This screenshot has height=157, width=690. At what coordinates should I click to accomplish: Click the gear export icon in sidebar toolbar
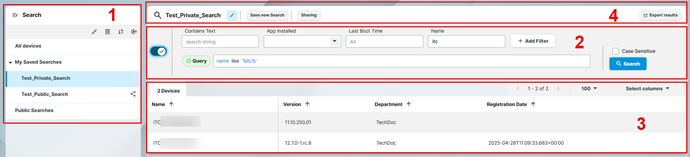pos(134,32)
